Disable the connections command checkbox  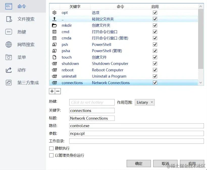pos(155,83)
